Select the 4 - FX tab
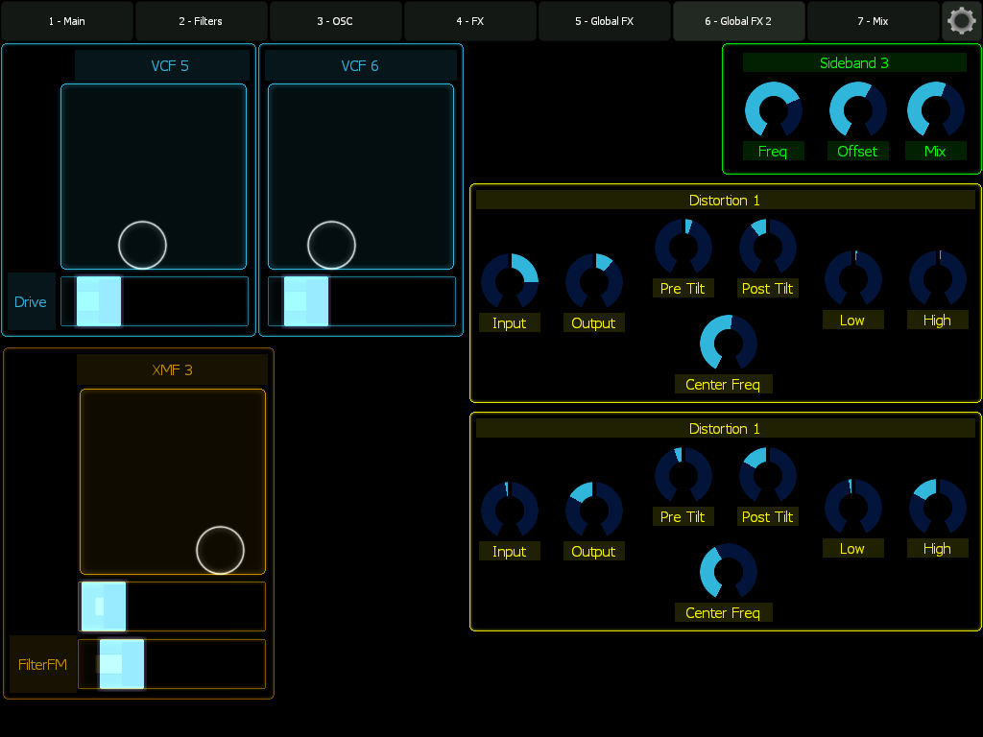Image resolution: width=983 pixels, height=737 pixels. tap(469, 21)
